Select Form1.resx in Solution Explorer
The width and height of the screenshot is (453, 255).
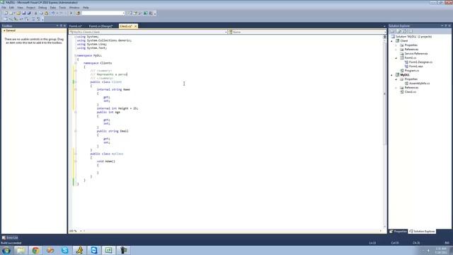click(415, 67)
